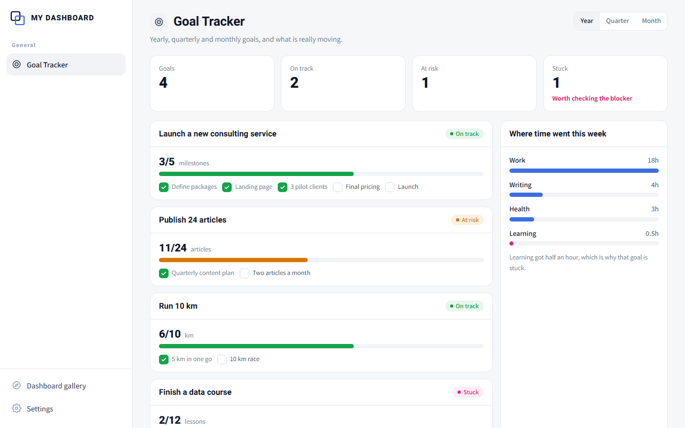Click the Run 10 km progress bar
The image size is (685, 428).
tap(321, 346)
